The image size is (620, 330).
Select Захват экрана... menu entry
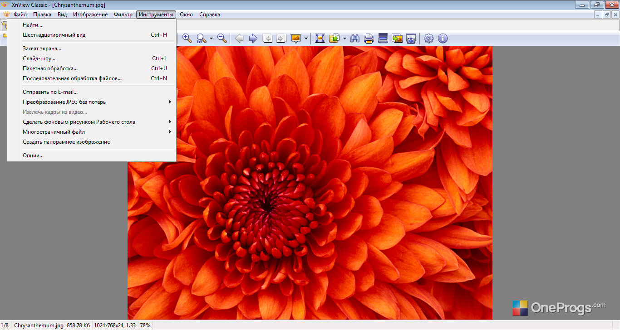click(92, 49)
